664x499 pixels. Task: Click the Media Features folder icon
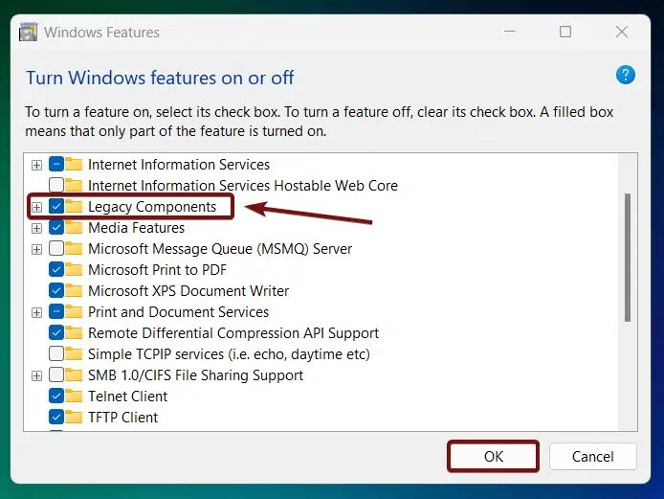point(75,228)
